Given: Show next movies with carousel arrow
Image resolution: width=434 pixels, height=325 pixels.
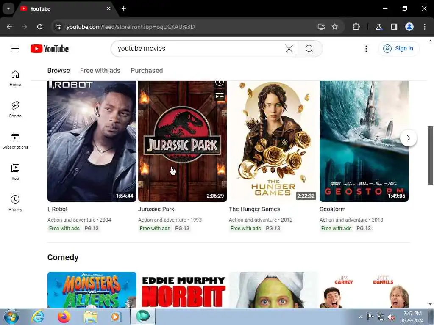Looking at the screenshot, I should point(408,138).
